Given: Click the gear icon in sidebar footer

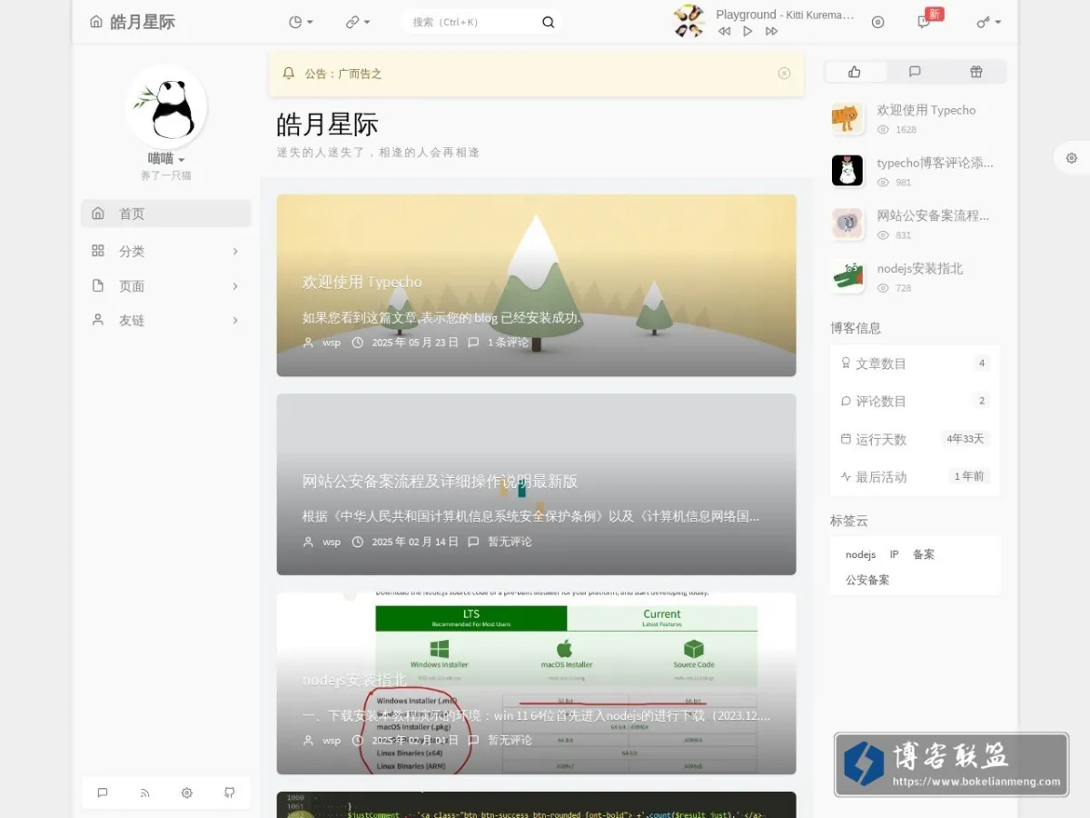Looking at the screenshot, I should [187, 793].
